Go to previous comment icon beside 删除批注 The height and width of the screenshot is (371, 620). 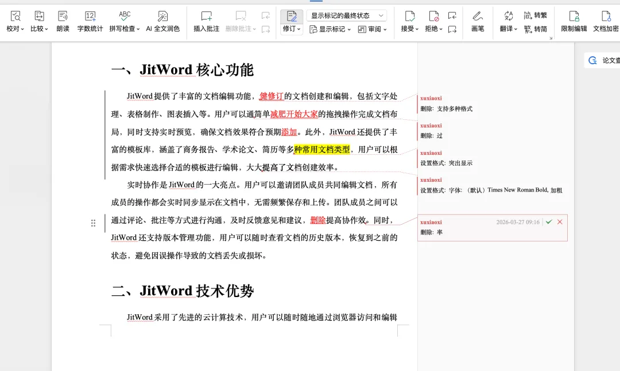pos(266,16)
